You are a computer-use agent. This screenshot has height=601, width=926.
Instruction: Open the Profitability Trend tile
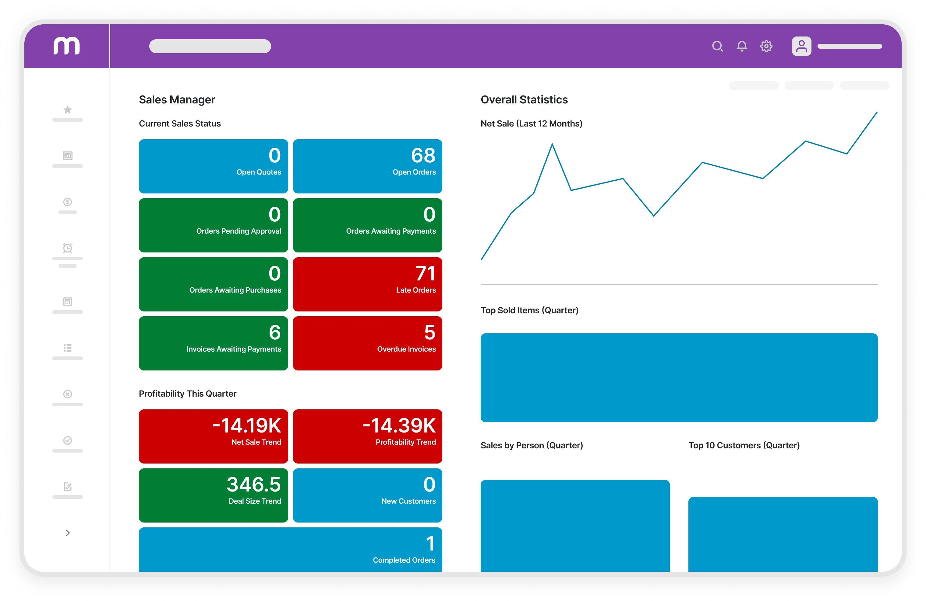pos(367,436)
